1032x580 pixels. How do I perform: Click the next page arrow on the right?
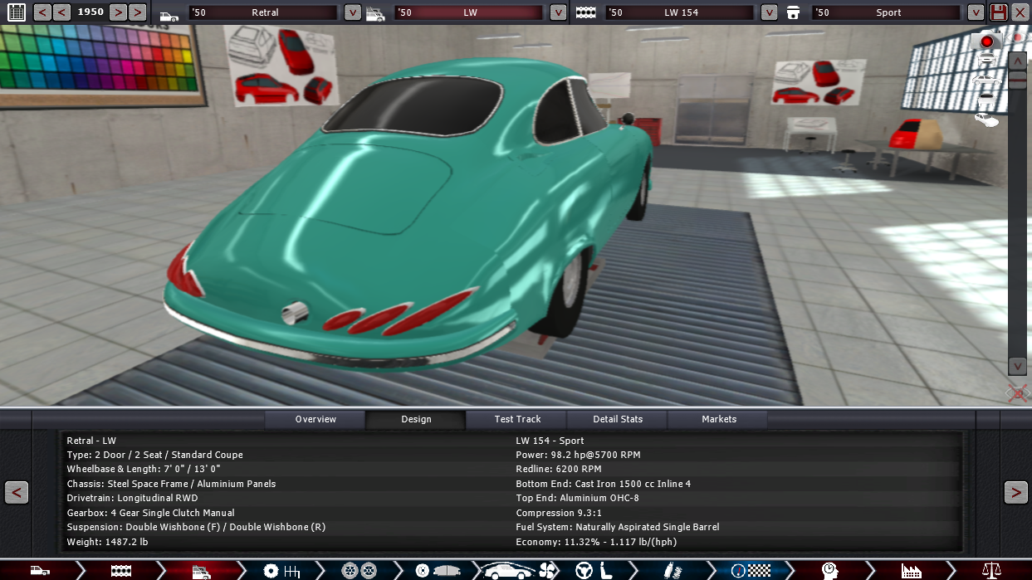(x=1015, y=492)
